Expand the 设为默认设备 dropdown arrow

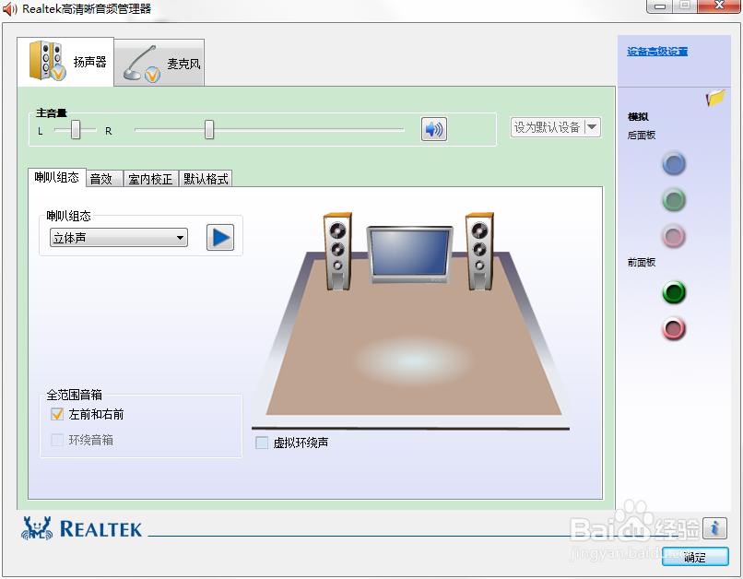592,127
